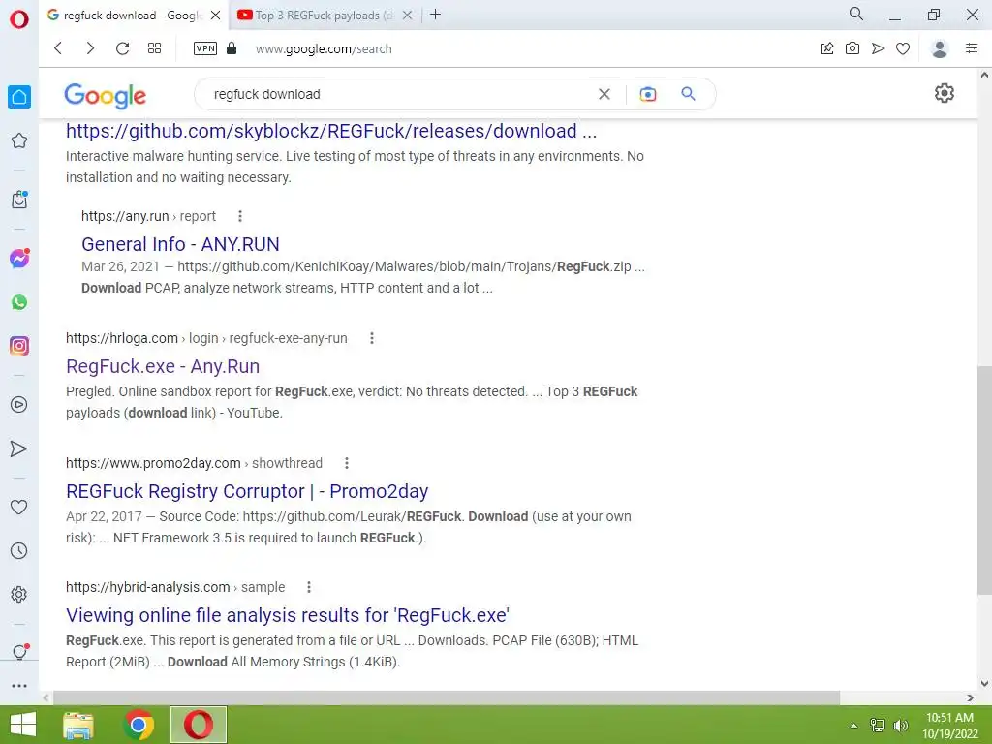Open sidebar three-dot more options
Image resolution: width=992 pixels, height=744 pixels.
point(19,686)
